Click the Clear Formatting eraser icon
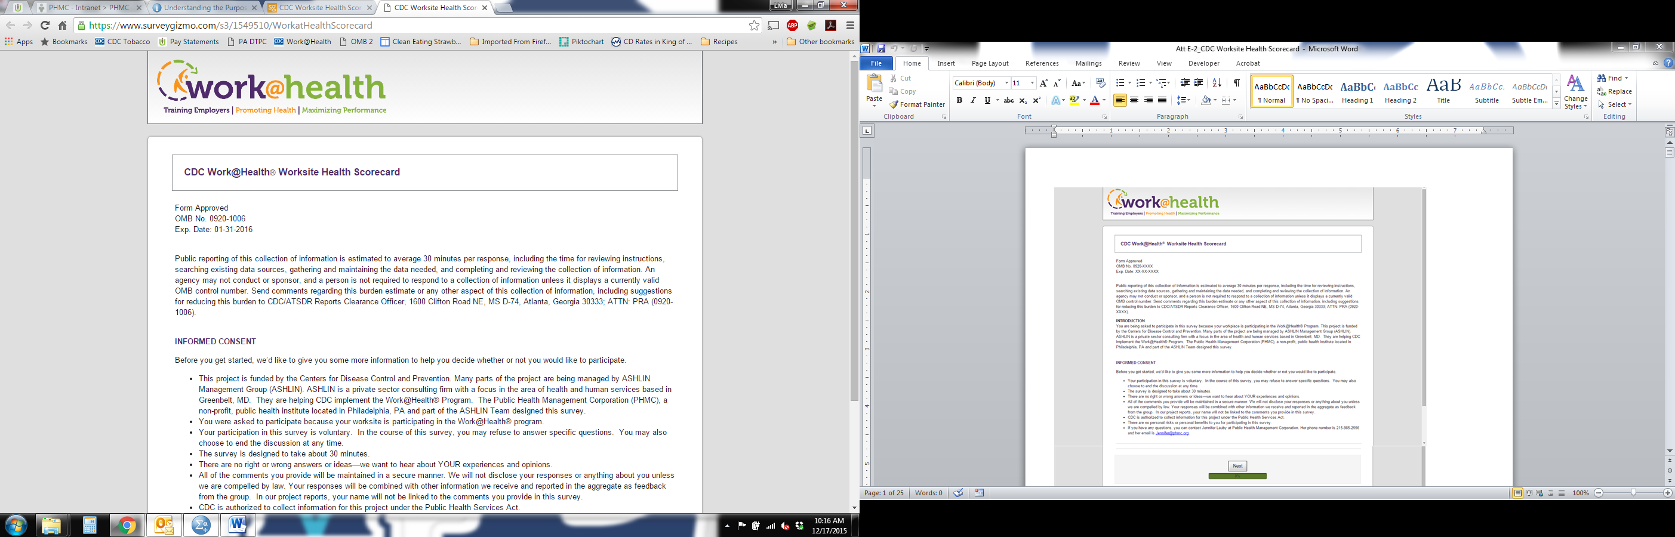1675x537 pixels. 1100,83
